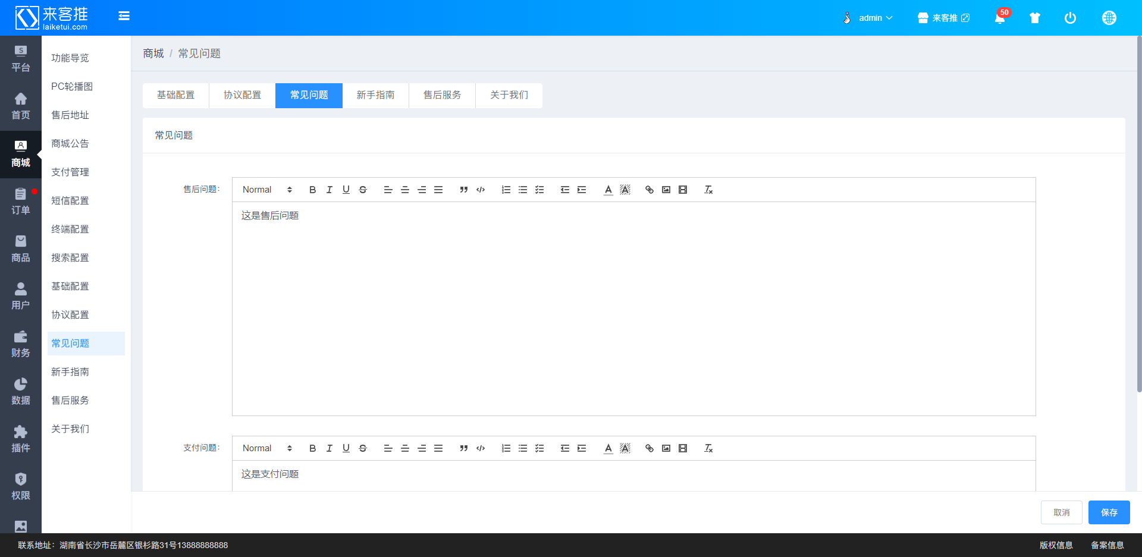
Task: Open PC轮播图 in the submenu
Action: [72, 86]
